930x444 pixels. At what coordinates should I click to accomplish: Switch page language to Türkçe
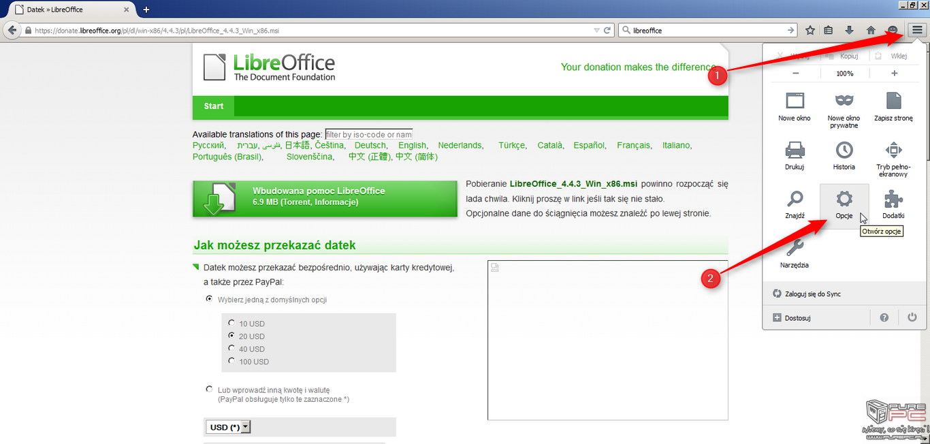point(511,146)
